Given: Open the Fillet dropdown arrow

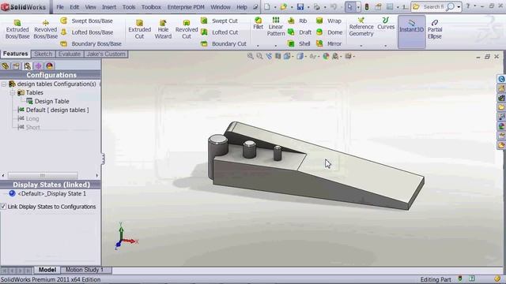Looking at the screenshot, I should click(x=258, y=46).
